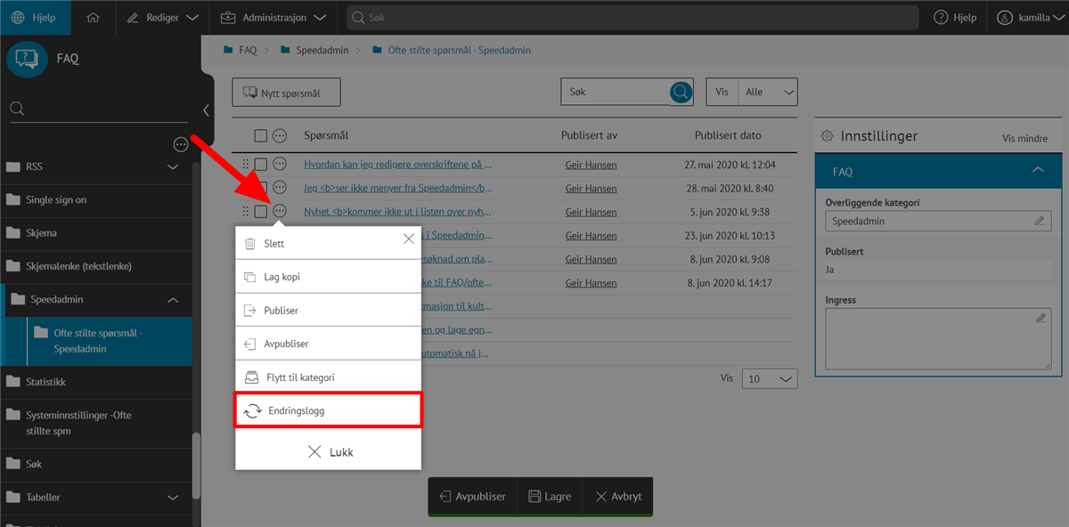Close the context menu with X icon
1069x527 pixels.
coord(408,239)
